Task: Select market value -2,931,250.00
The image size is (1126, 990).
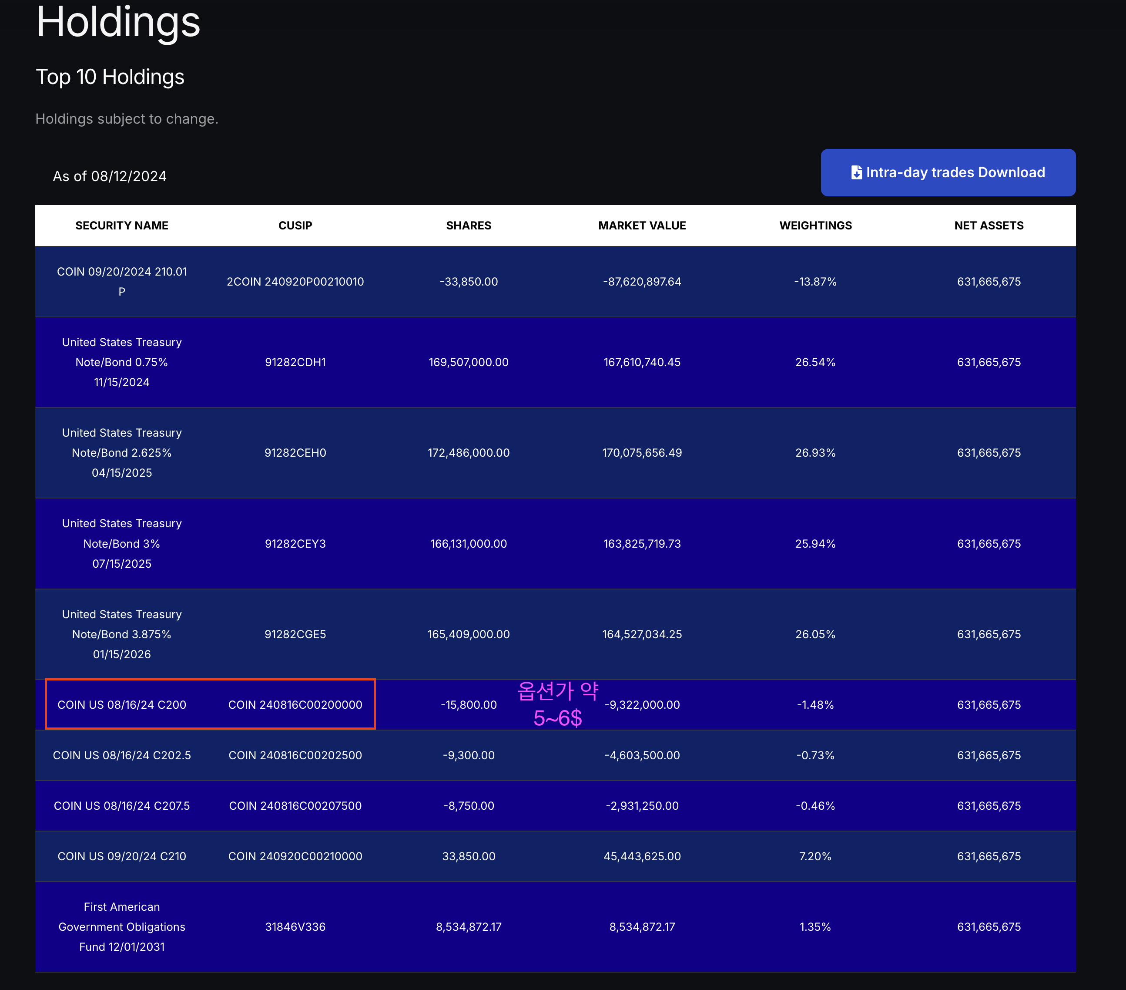Action: click(x=642, y=806)
